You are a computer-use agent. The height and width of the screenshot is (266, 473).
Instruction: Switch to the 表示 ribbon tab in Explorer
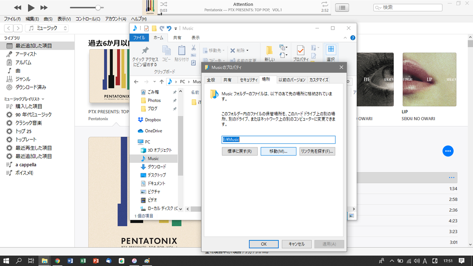pyautogui.click(x=196, y=38)
